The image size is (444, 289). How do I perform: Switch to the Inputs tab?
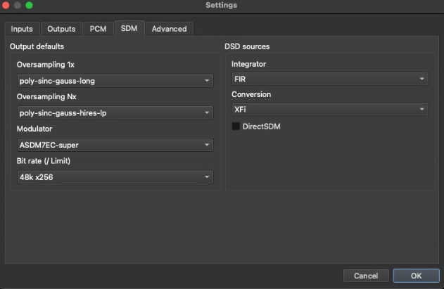coord(22,29)
